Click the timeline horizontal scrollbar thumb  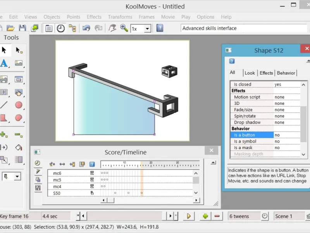coord(111,200)
